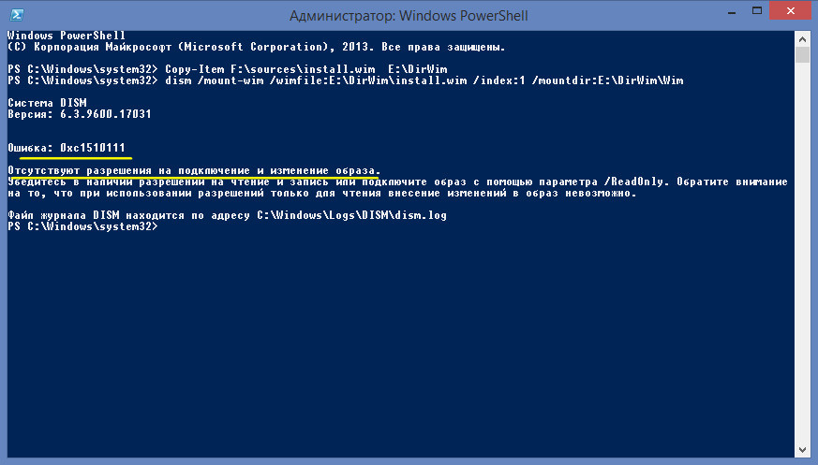Minimize the PowerShell window
Screen dimensions: 818x465
pyautogui.click(x=732, y=11)
